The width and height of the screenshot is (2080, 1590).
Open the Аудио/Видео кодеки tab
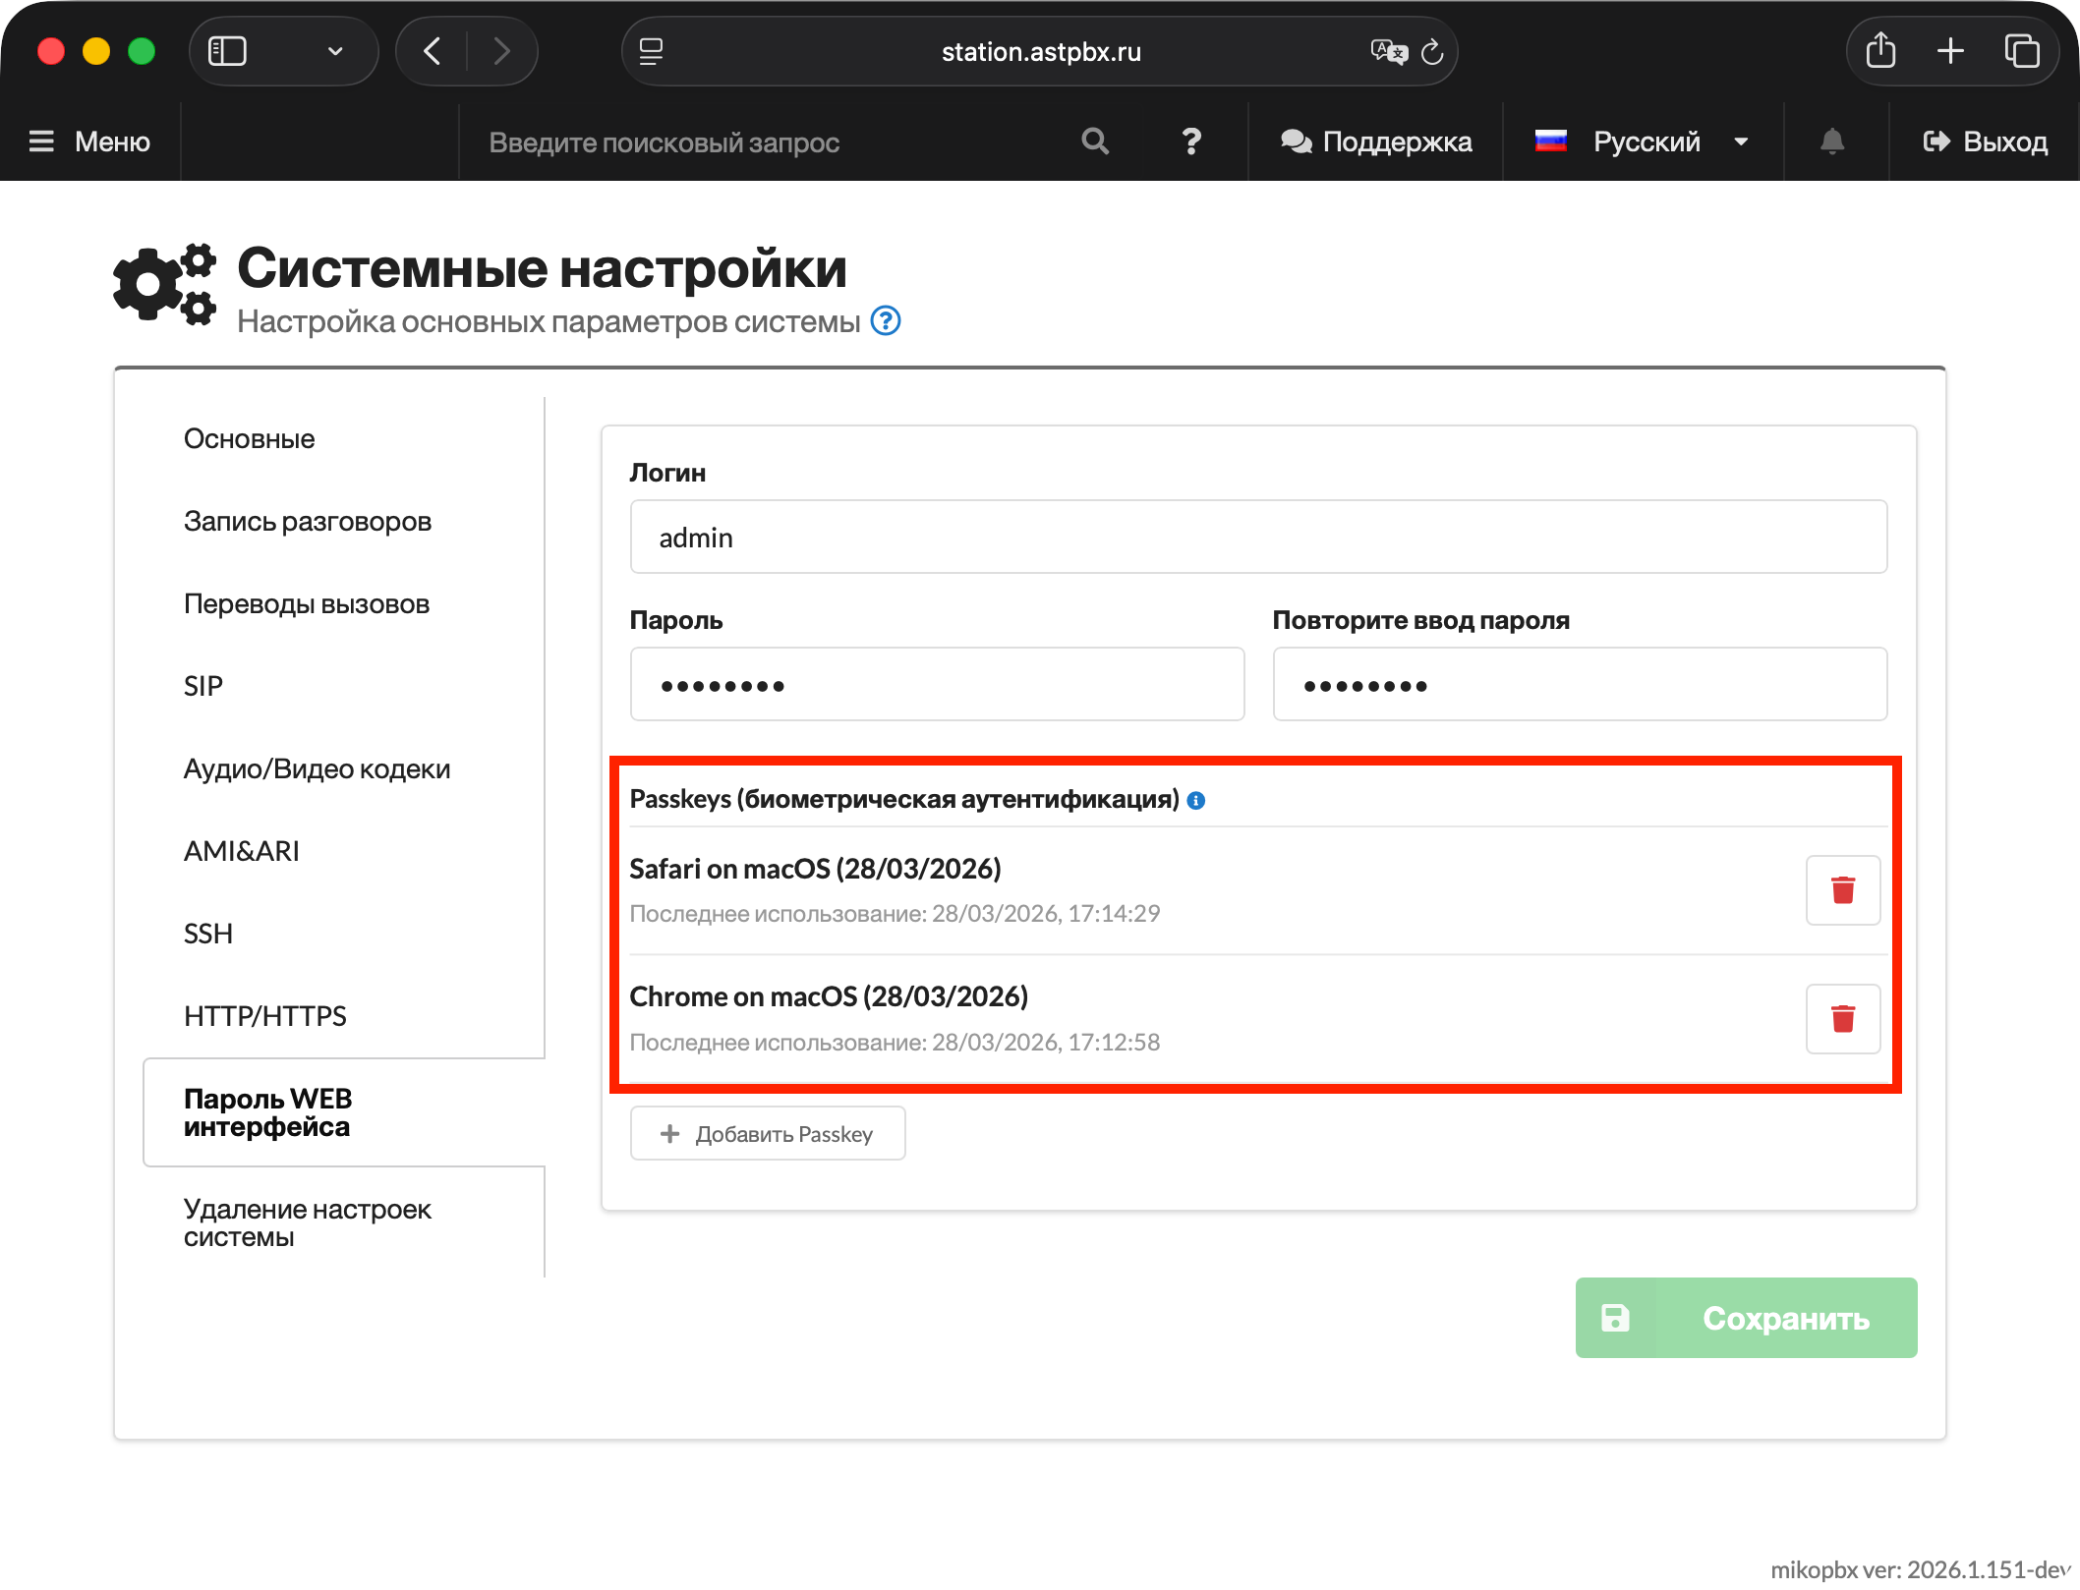317,768
